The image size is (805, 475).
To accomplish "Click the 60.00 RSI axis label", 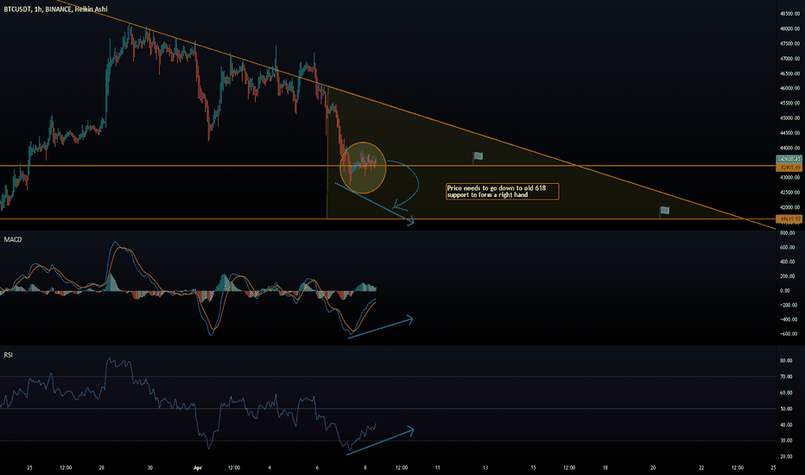I will click(787, 393).
